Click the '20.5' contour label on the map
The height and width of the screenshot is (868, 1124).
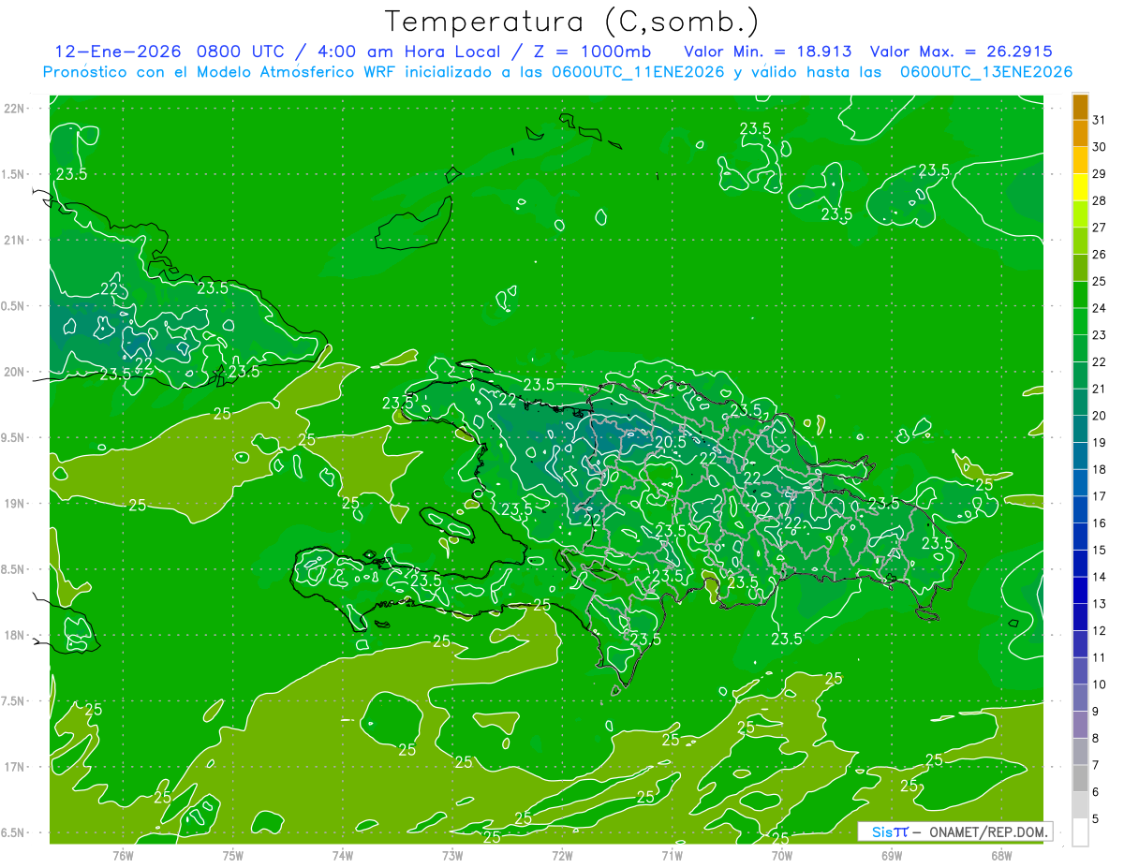click(670, 442)
